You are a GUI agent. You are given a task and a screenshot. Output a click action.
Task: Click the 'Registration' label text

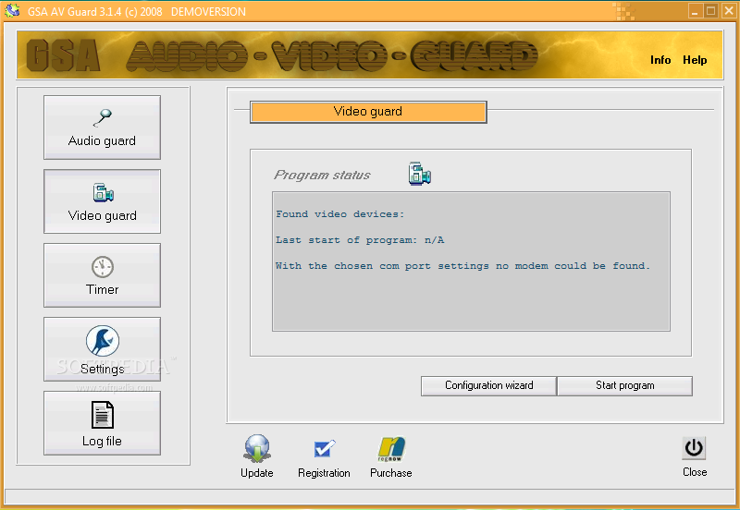[325, 473]
